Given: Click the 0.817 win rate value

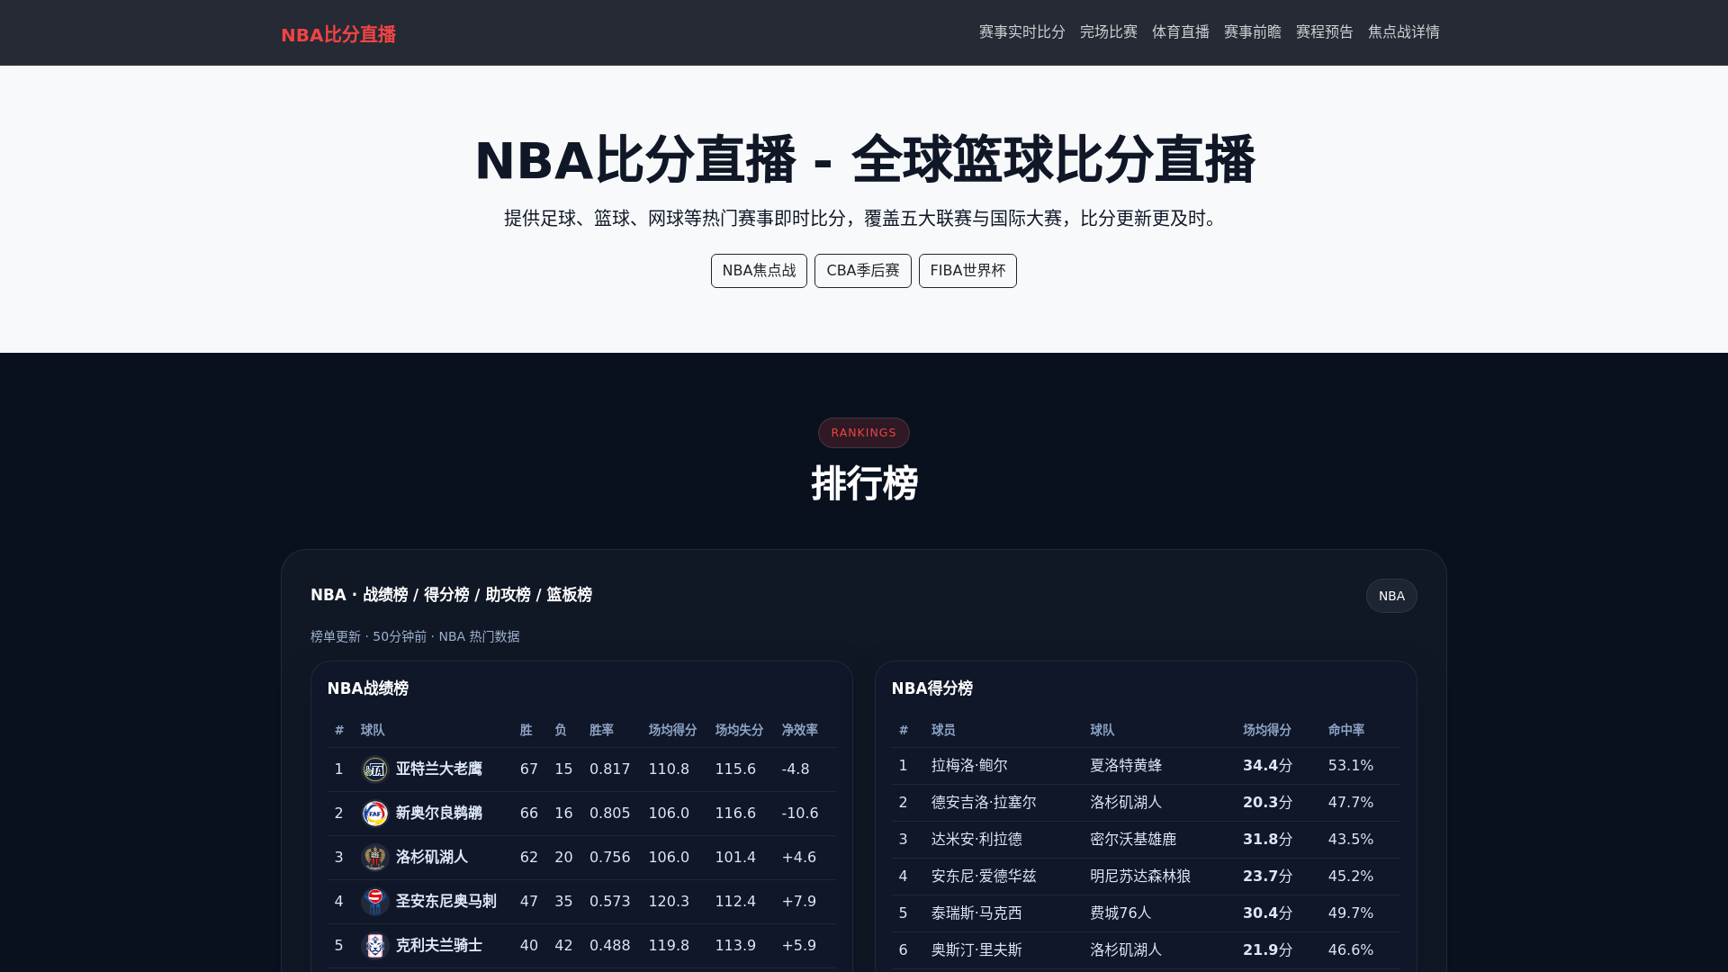Looking at the screenshot, I should tap(610, 769).
